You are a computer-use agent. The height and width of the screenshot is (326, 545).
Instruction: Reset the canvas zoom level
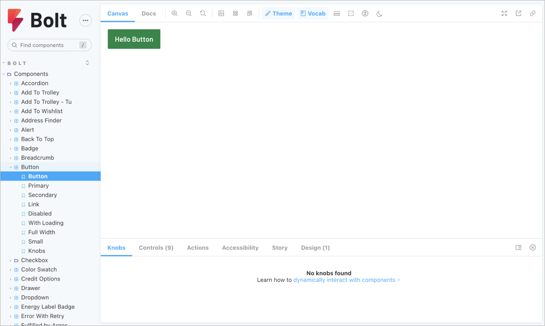click(x=203, y=14)
